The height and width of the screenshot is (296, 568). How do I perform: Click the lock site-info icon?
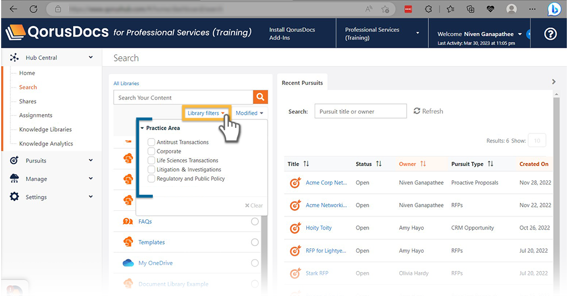pyautogui.click(x=58, y=9)
